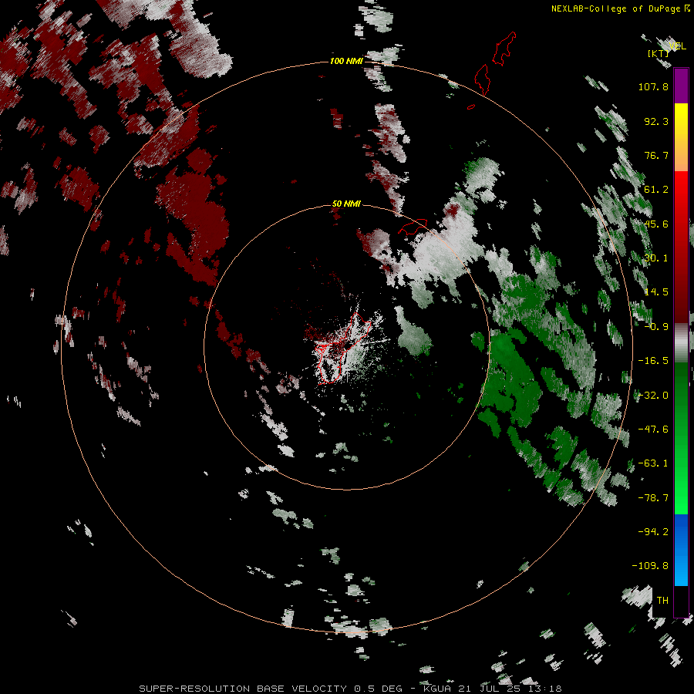Viewport: 694px width, 694px height.
Task: Click the 0.5 DEG elevation text in the caption
Action: tap(378, 689)
